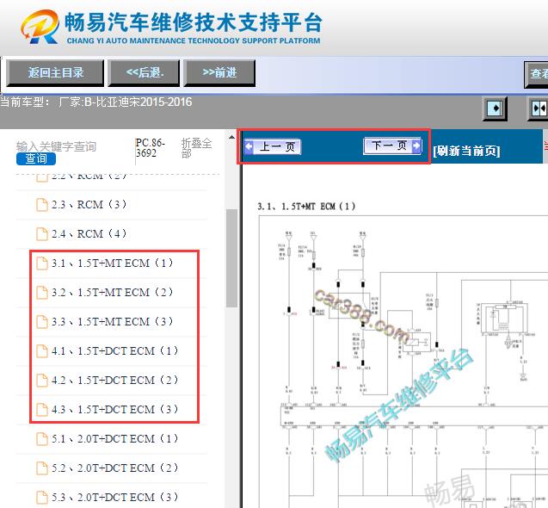Viewport: 548px width, 508px height.
Task: Go back with <<后退 button
Action: pyautogui.click(x=144, y=73)
